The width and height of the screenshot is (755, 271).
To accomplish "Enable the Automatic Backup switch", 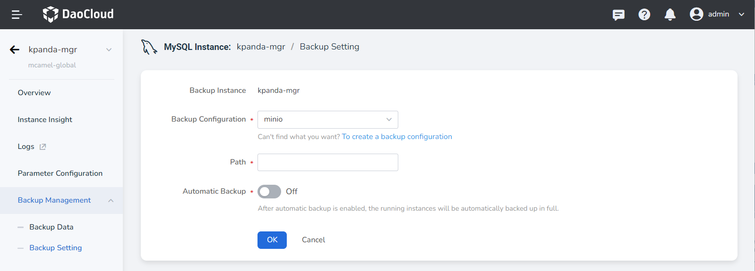I will (x=269, y=191).
